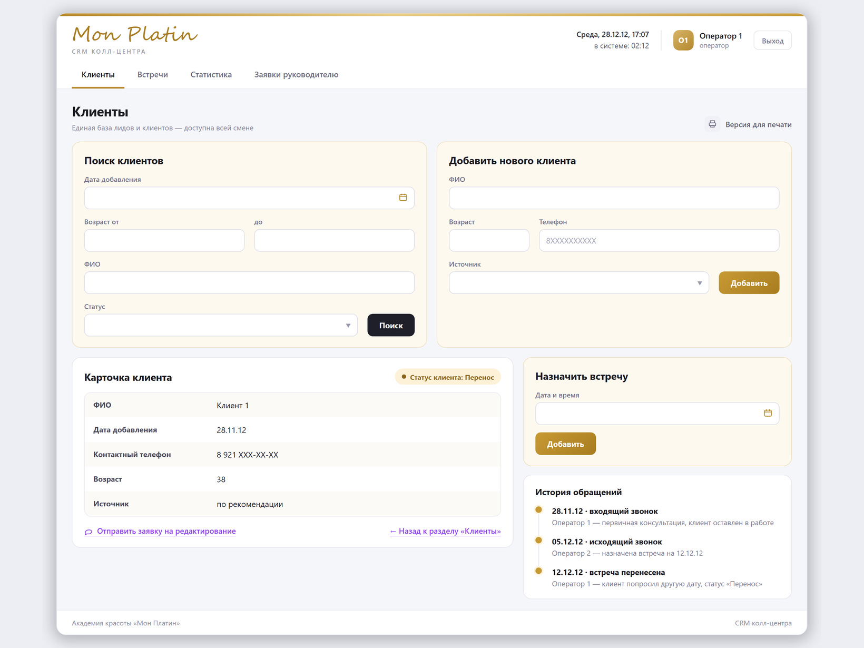Image resolution: width=864 pixels, height=648 pixels.
Task: Focus the Дата и время meeting field
Action: 657,414
